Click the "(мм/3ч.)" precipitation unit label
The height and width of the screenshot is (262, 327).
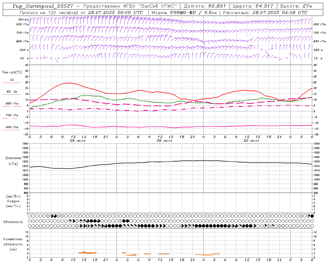click(13, 196)
